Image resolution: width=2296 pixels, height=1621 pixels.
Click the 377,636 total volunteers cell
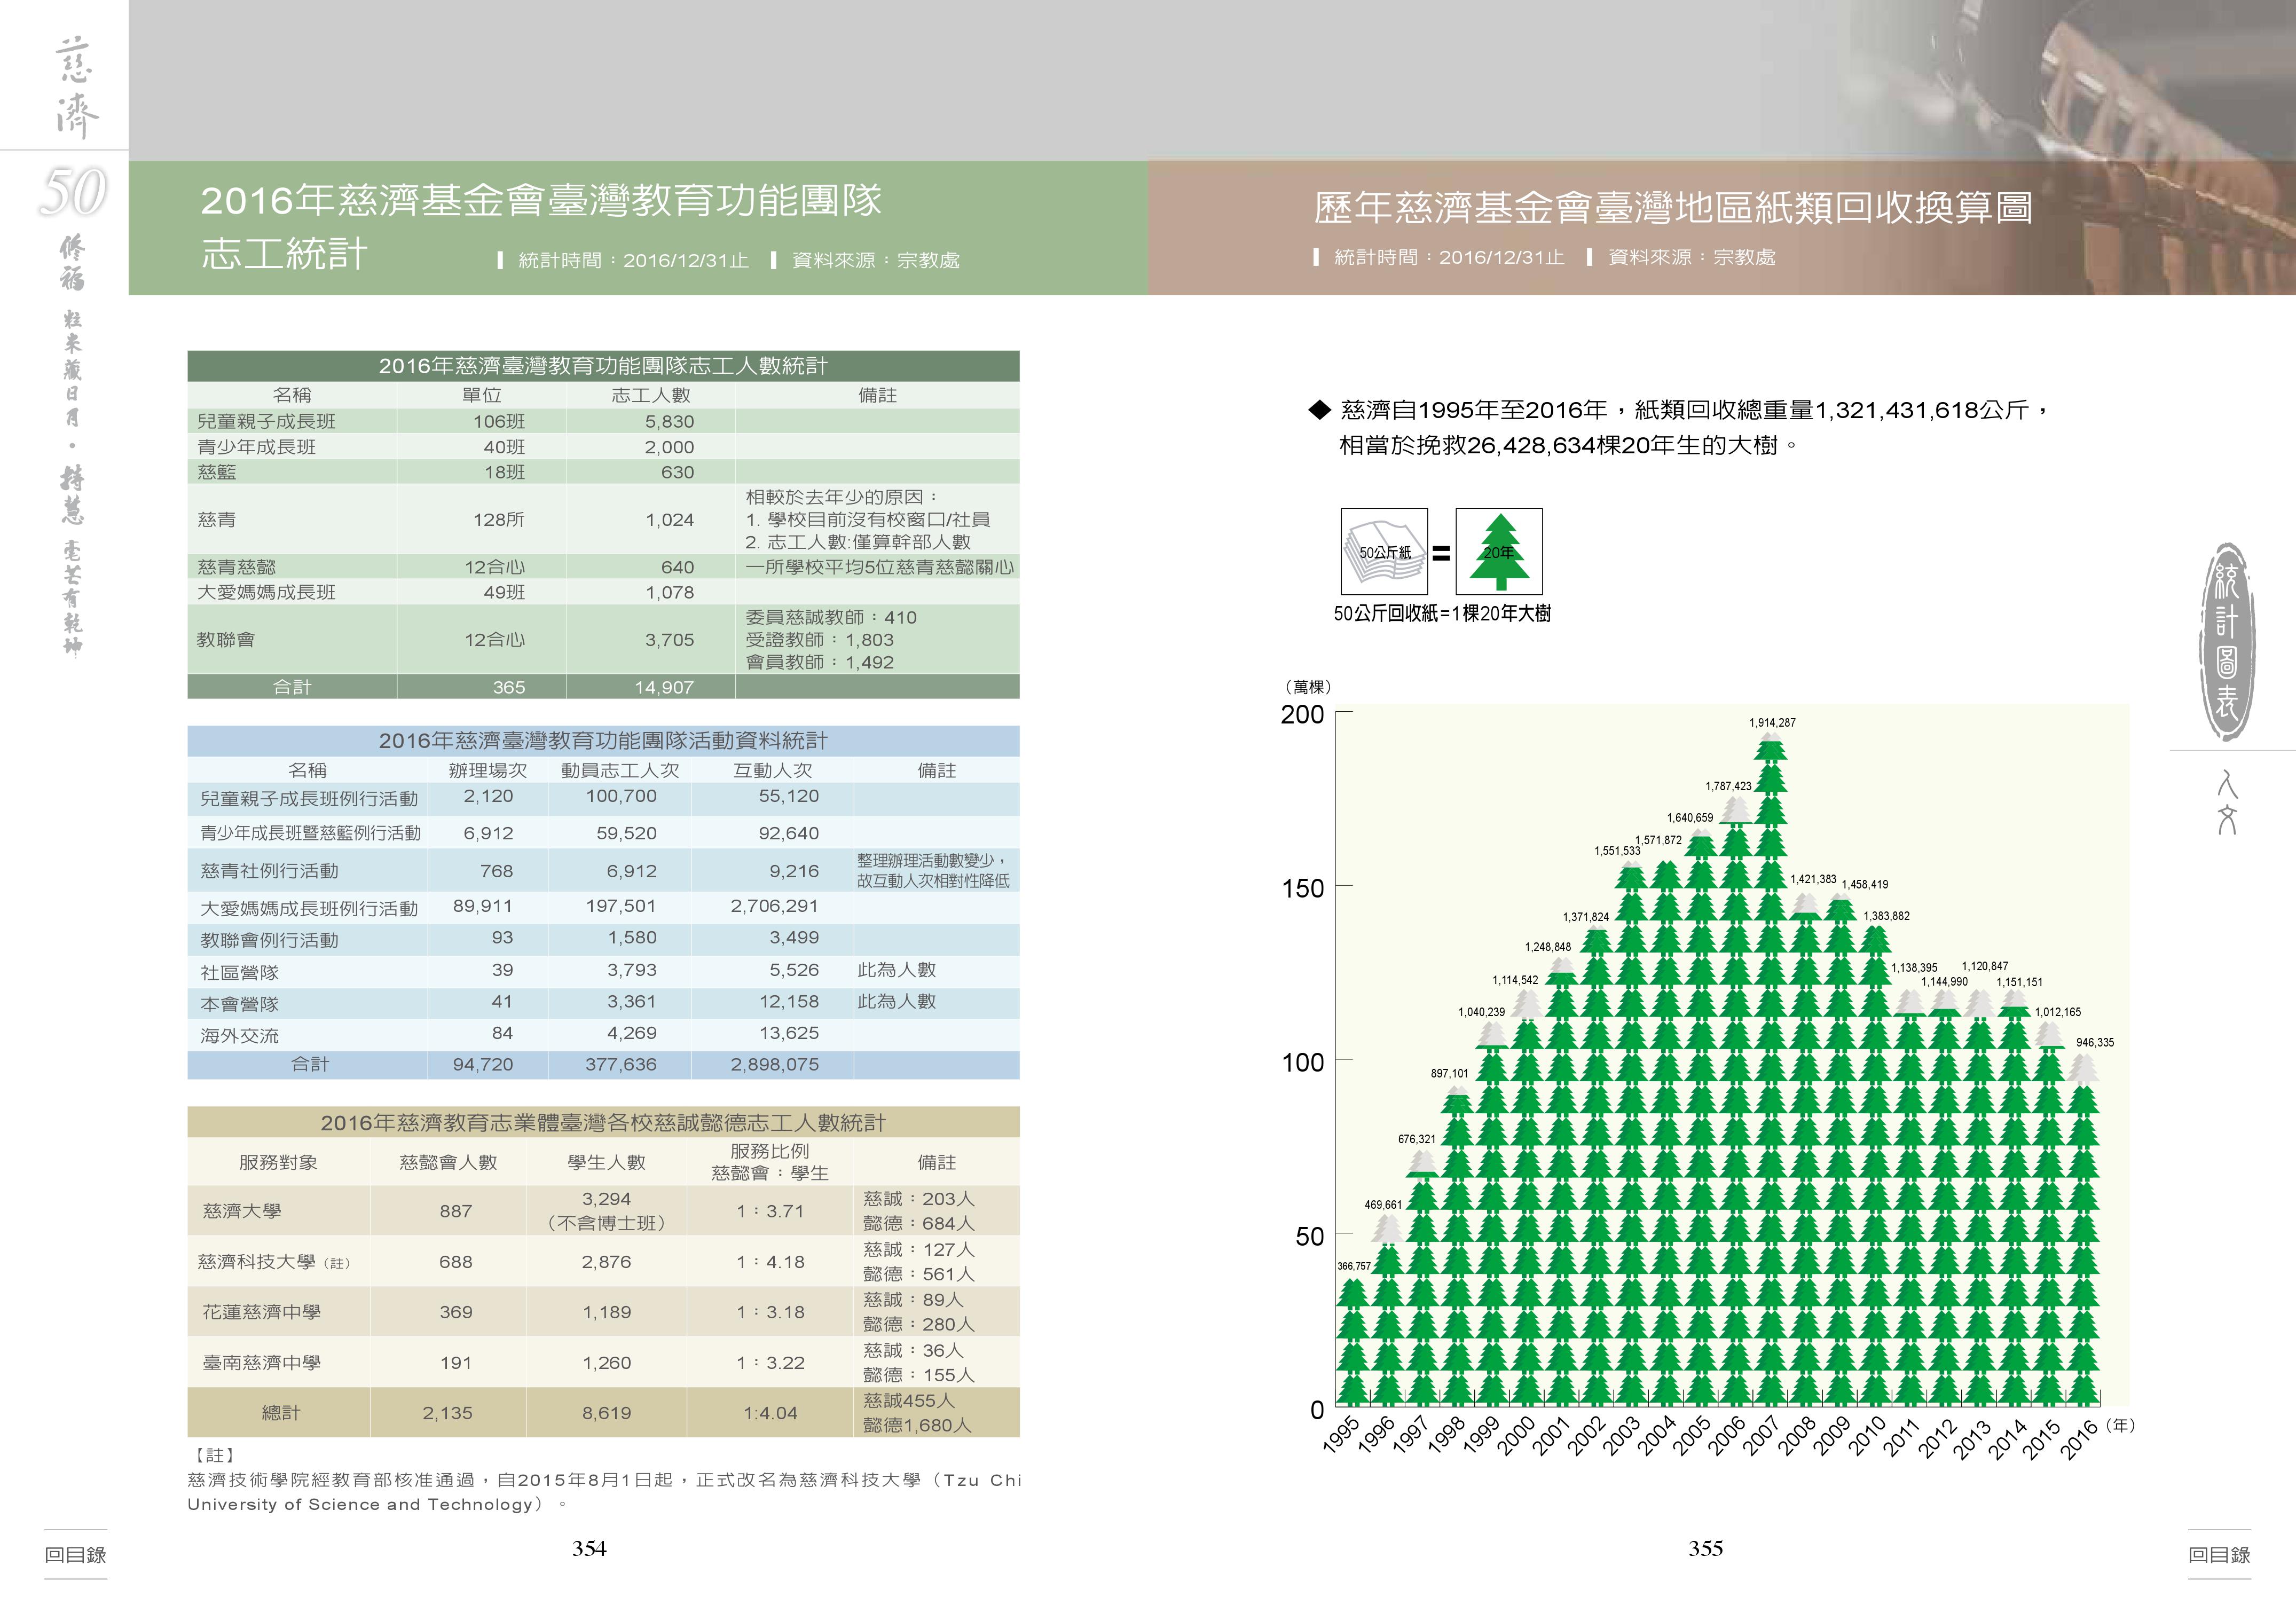pyautogui.click(x=621, y=1064)
